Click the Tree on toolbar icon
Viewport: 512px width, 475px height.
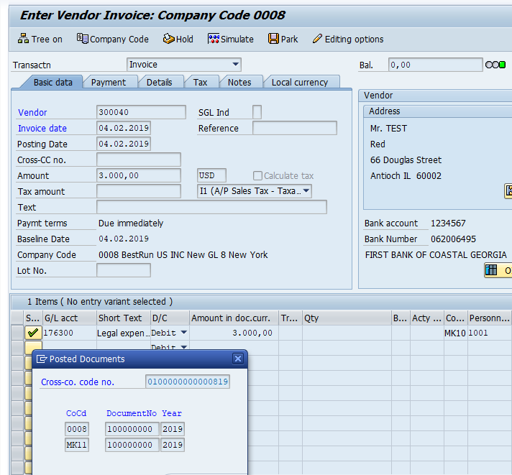[23, 39]
